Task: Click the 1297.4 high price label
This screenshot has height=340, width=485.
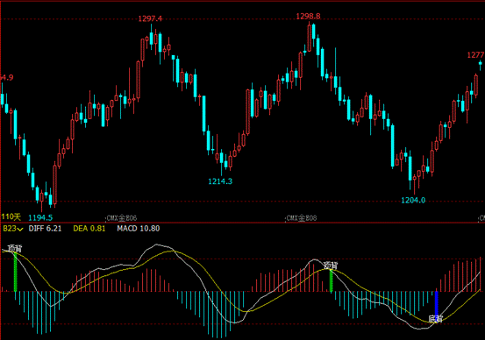Action: 150,19
